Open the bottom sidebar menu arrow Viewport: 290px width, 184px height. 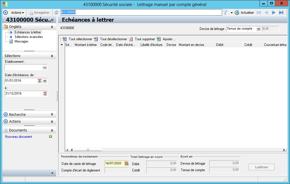52,173
